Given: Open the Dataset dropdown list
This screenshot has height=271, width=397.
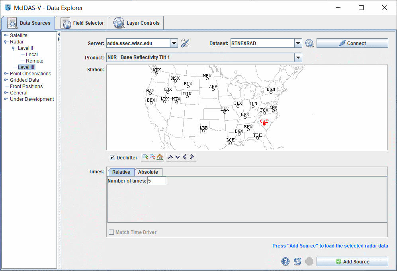Looking at the screenshot, I should (x=298, y=43).
